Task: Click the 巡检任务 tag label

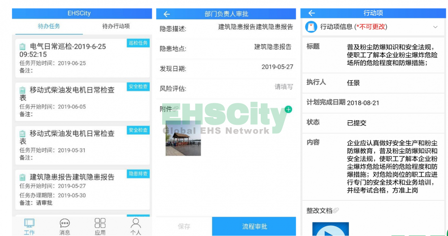Action: tap(138, 43)
